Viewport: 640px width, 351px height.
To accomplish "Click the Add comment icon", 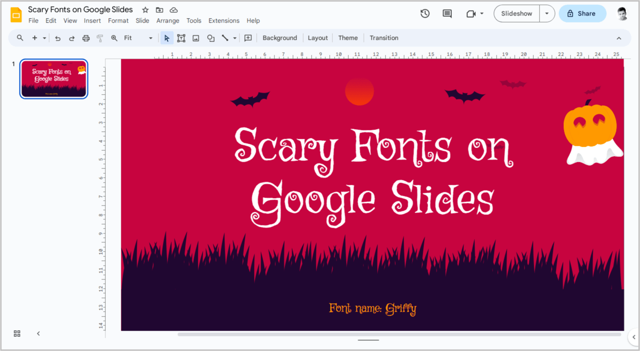I will [248, 38].
